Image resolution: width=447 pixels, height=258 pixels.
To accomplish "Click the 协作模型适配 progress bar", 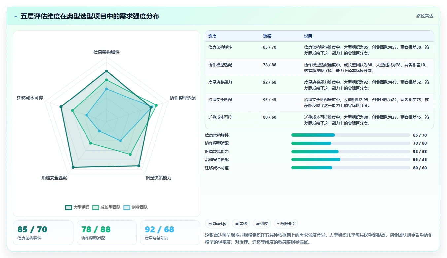I will (x=351, y=143).
